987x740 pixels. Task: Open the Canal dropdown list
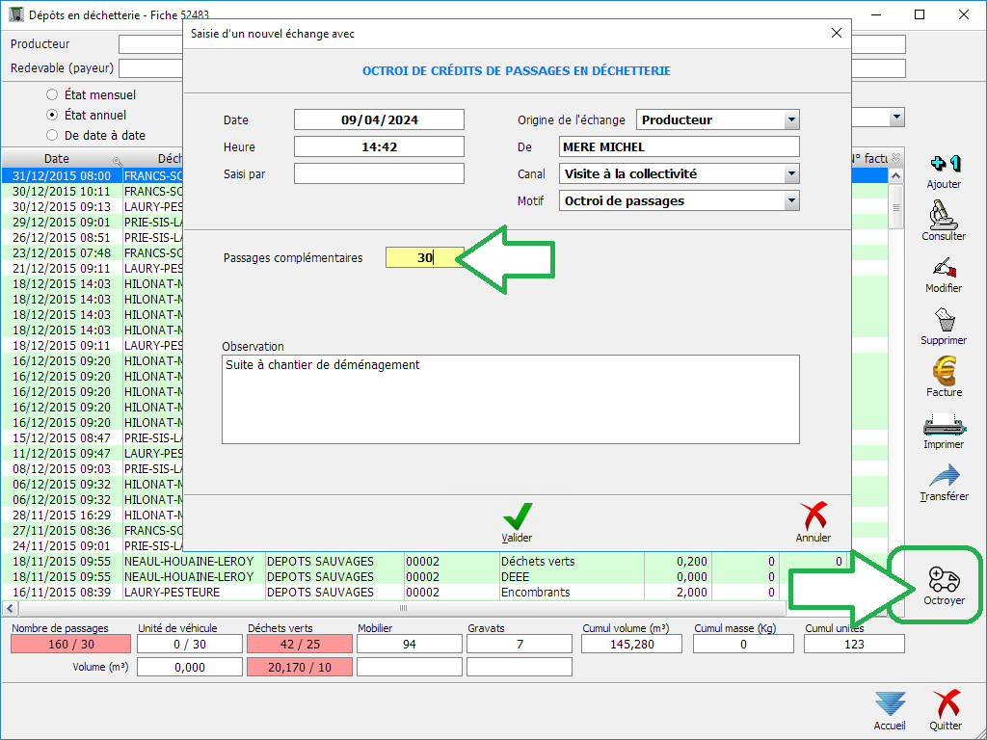coord(791,174)
